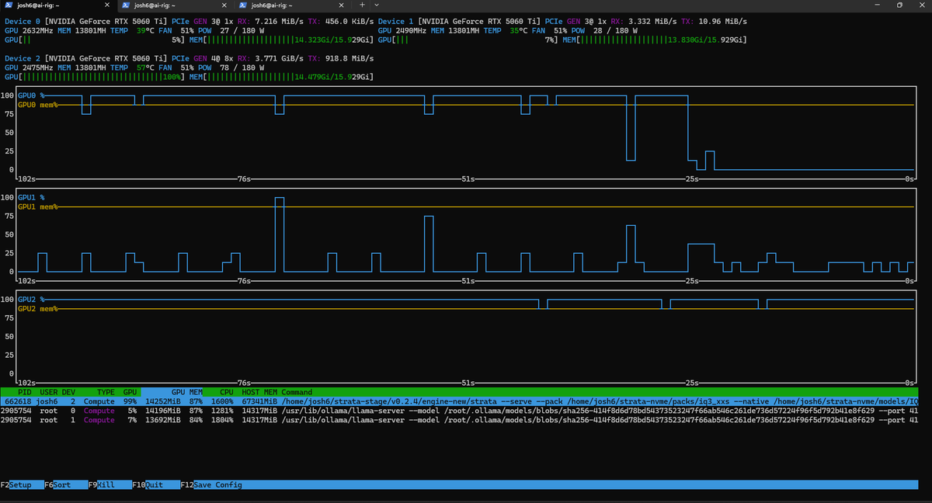This screenshot has height=503, width=932.
Task: Click the 35°C temperature reading
Action: click(519, 30)
